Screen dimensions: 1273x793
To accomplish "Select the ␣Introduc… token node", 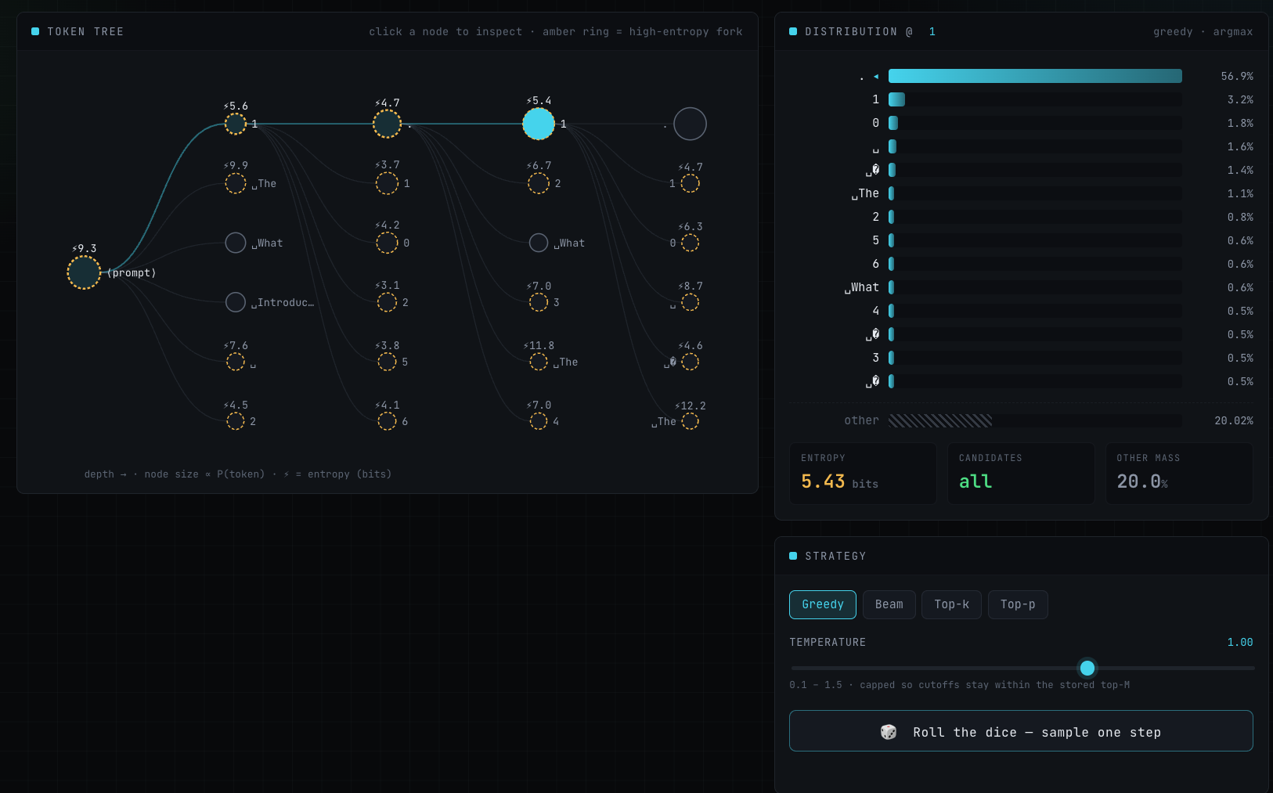I will [236, 302].
